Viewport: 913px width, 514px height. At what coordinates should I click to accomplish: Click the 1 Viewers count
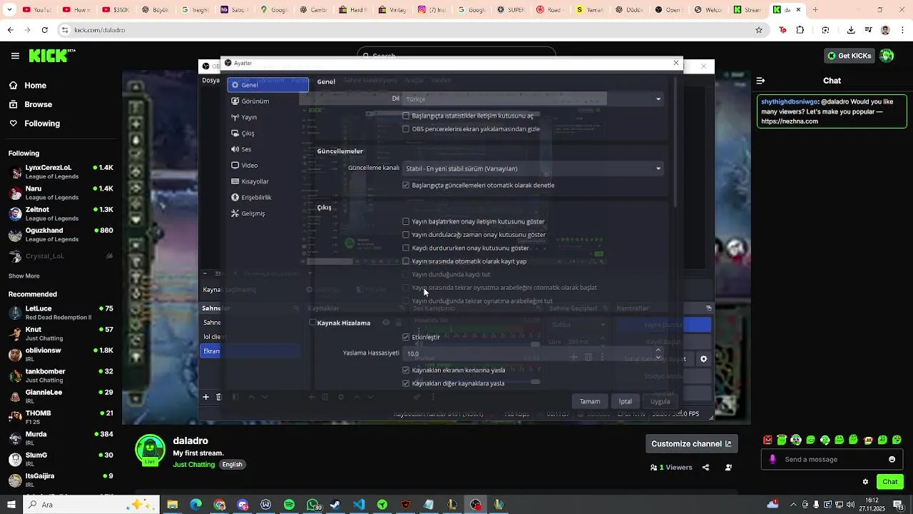pyautogui.click(x=671, y=468)
